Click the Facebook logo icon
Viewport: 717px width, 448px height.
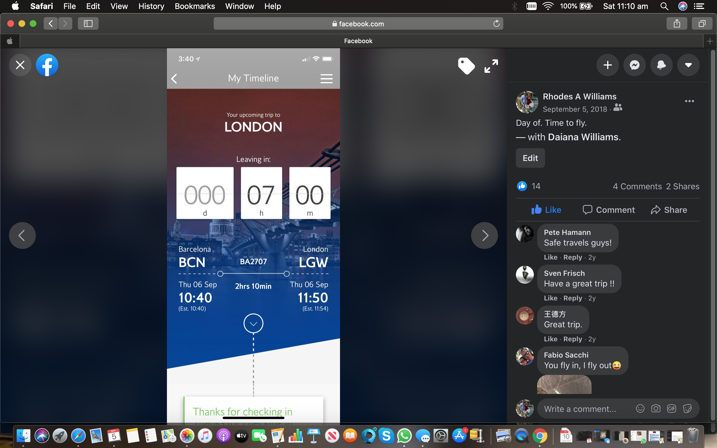click(47, 65)
